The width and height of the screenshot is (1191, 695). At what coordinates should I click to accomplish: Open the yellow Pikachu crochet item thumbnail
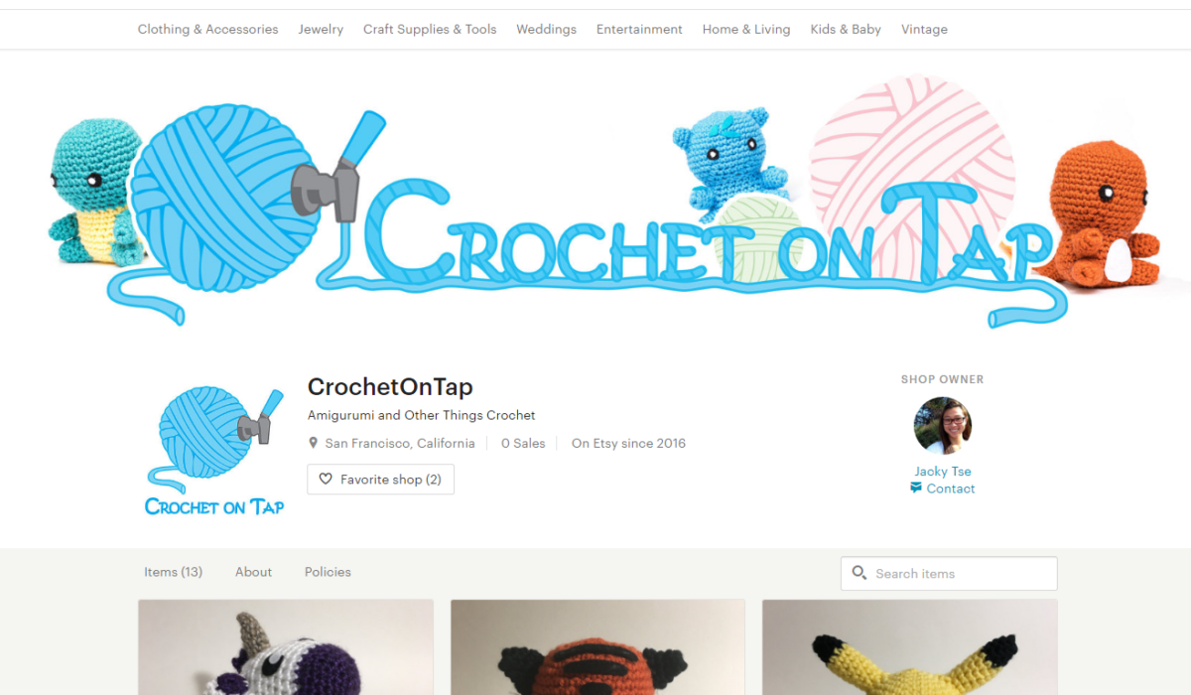[x=909, y=647]
